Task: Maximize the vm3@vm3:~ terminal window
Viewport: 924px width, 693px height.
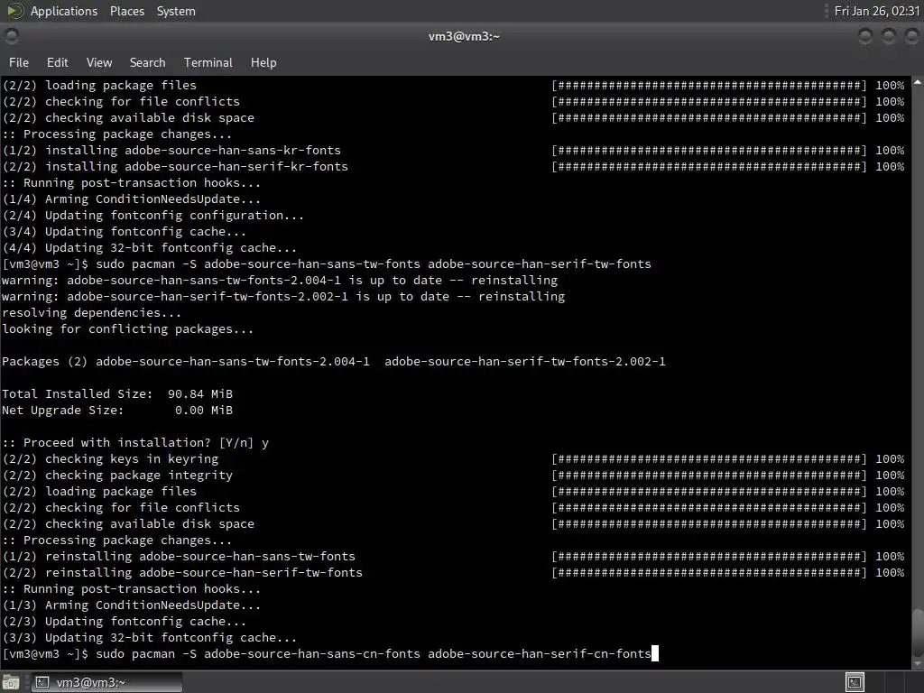Action: (x=888, y=36)
